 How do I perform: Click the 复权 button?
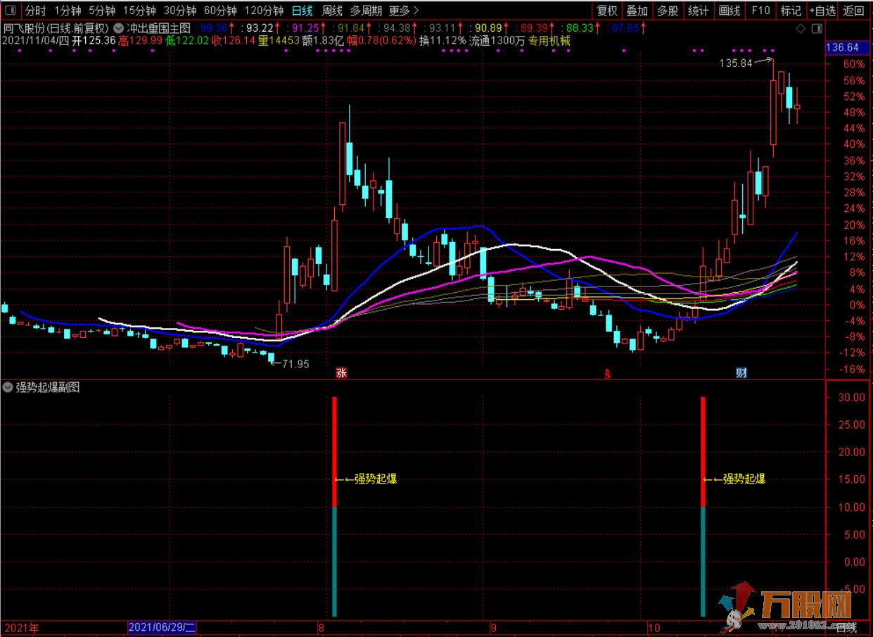607,11
